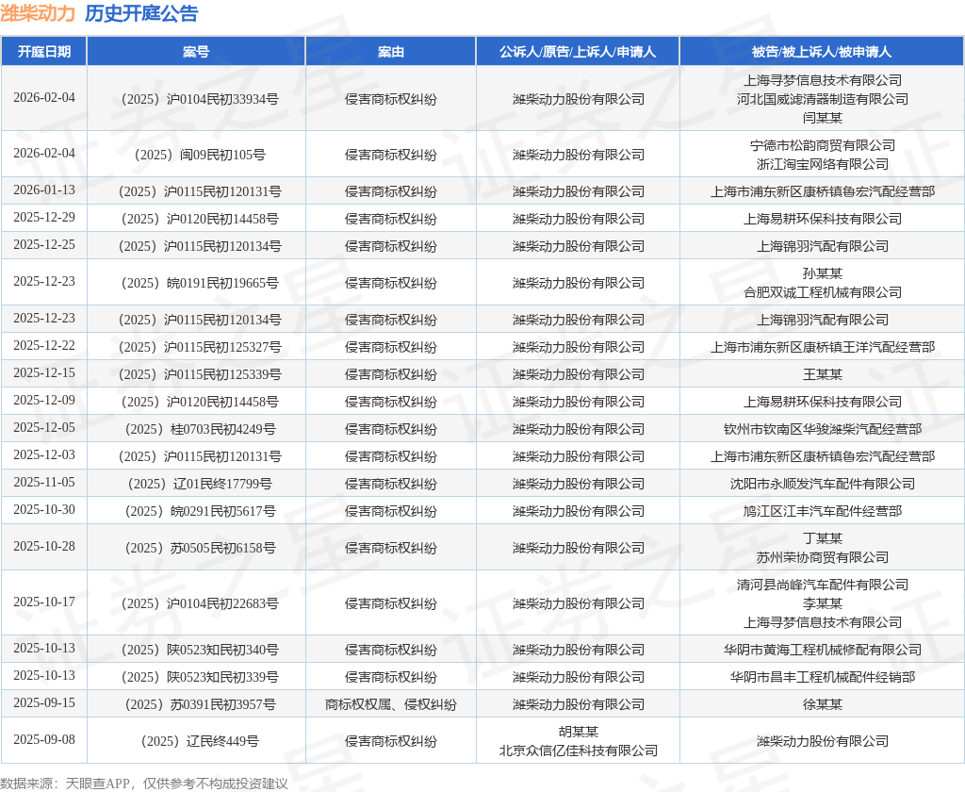Click defendant 丁某某
The height and width of the screenshot is (792, 965).
pyautogui.click(x=823, y=539)
